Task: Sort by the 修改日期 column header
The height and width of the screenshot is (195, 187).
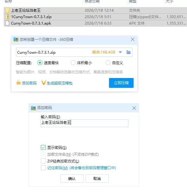Action: pyautogui.click(x=92, y=1)
